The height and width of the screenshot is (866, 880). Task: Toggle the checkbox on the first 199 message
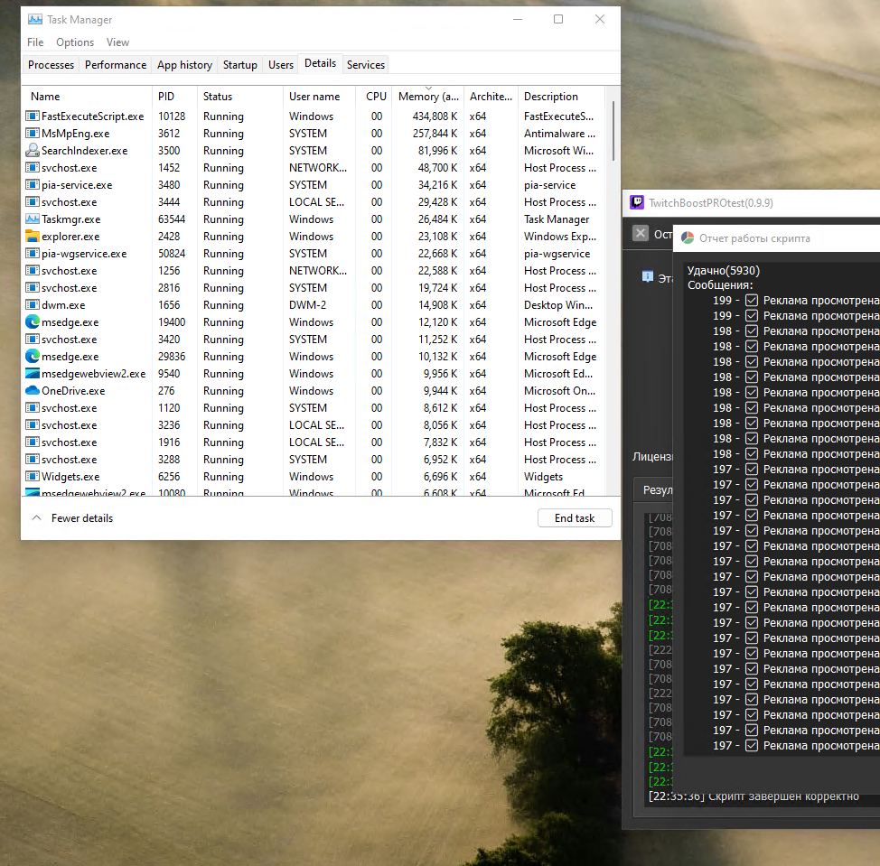click(751, 301)
